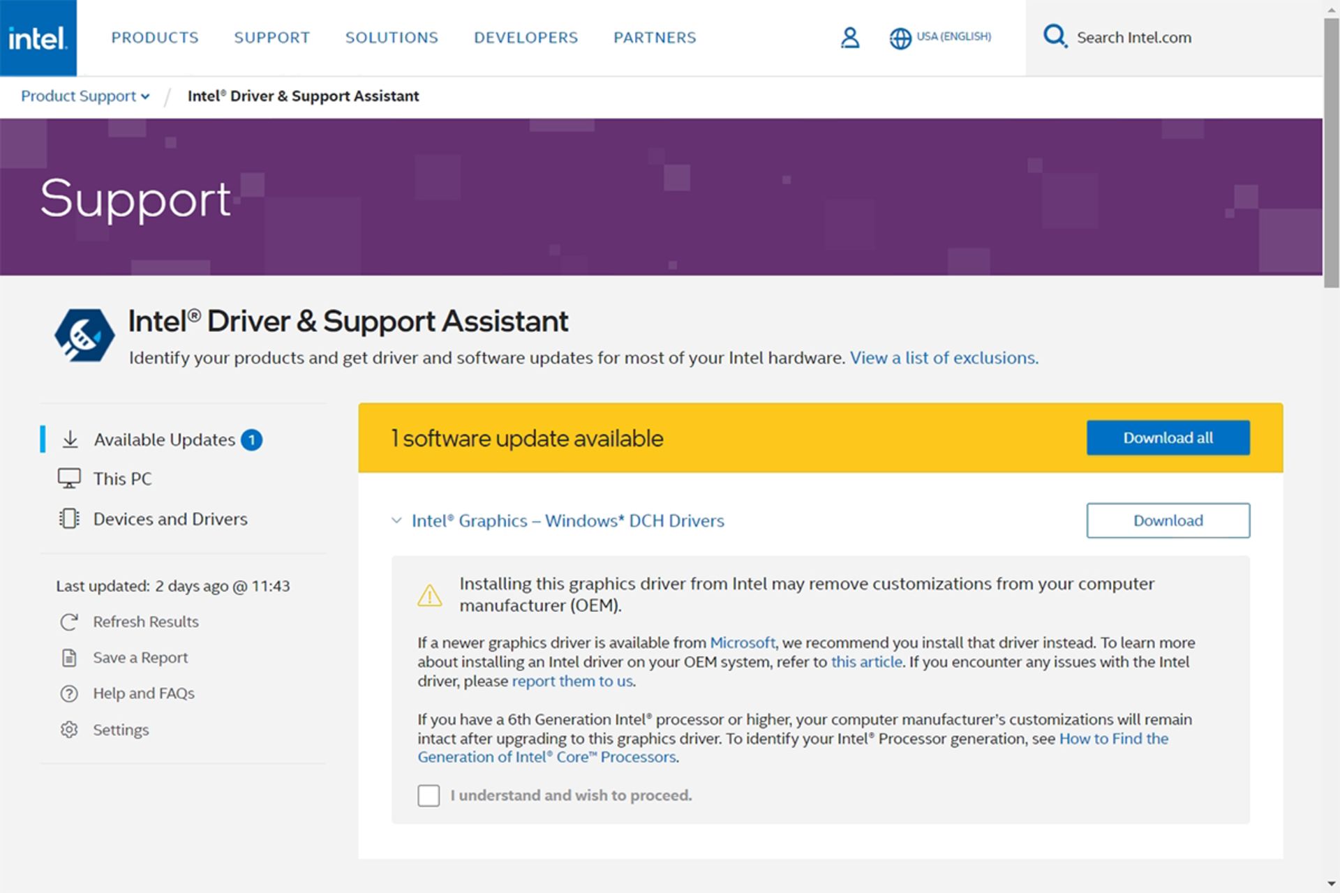Click the Intel logo in header
Image resolution: width=1340 pixels, height=893 pixels.
38,38
